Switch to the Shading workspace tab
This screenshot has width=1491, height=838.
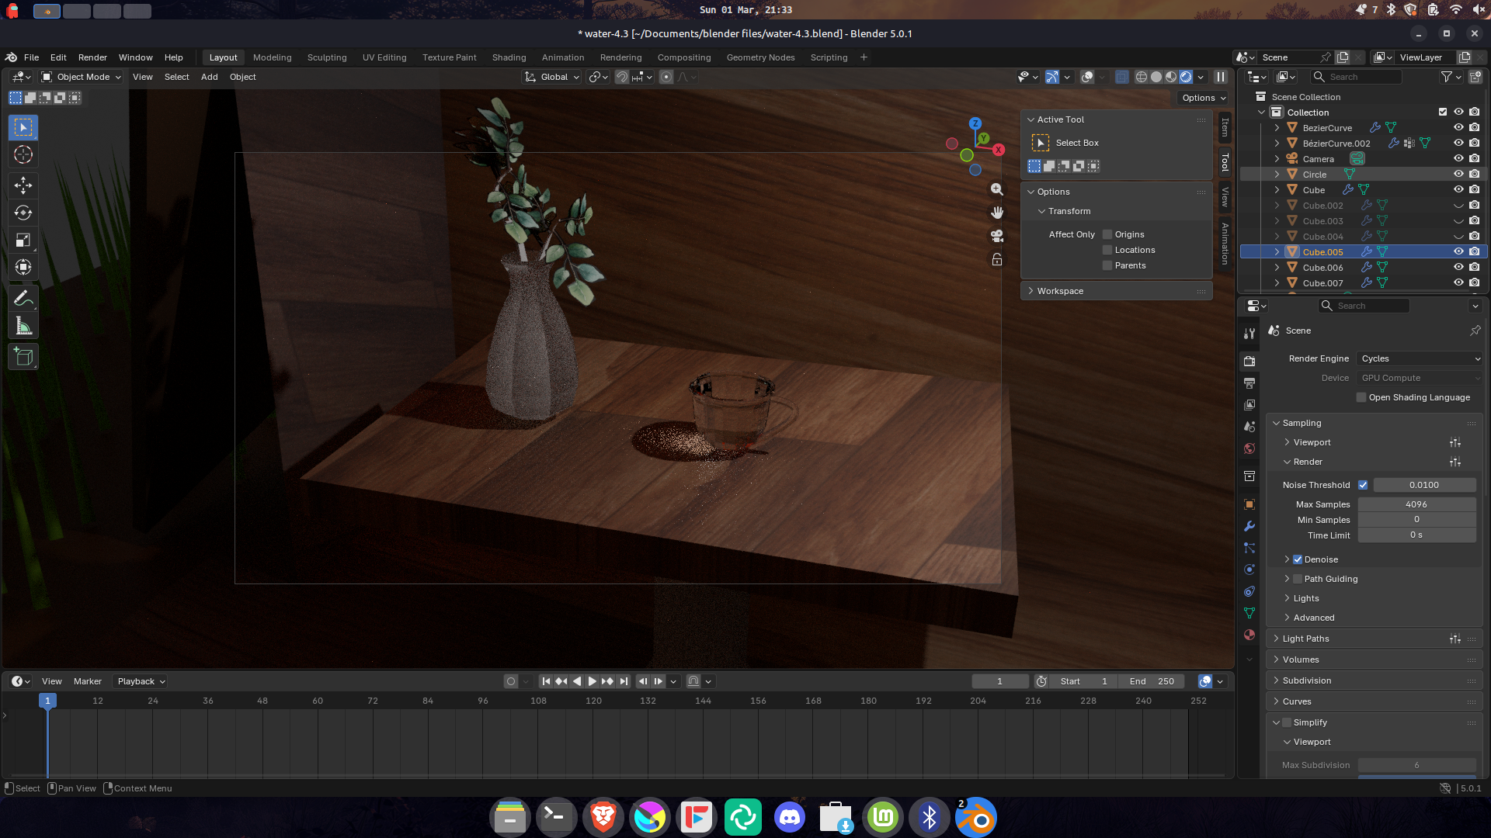click(x=509, y=57)
